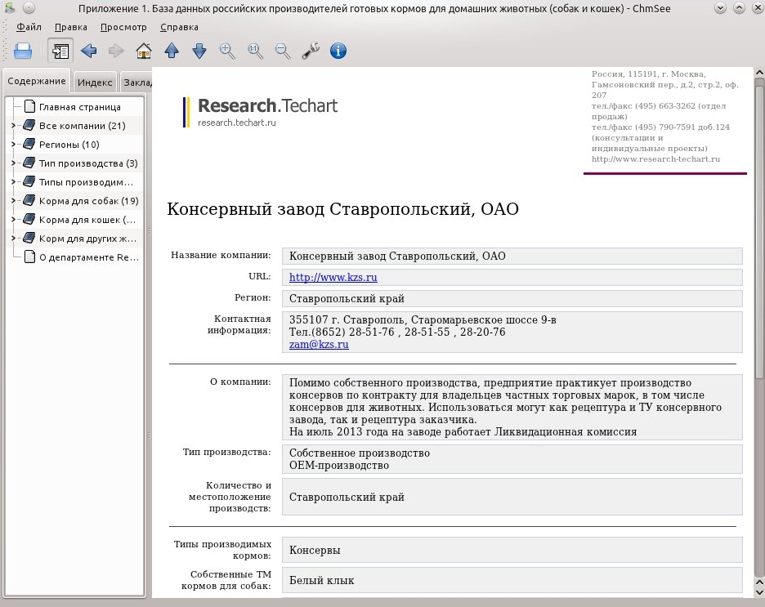The width and height of the screenshot is (765, 607).
Task: Expand the Все компании (21) node
Action: pos(13,126)
